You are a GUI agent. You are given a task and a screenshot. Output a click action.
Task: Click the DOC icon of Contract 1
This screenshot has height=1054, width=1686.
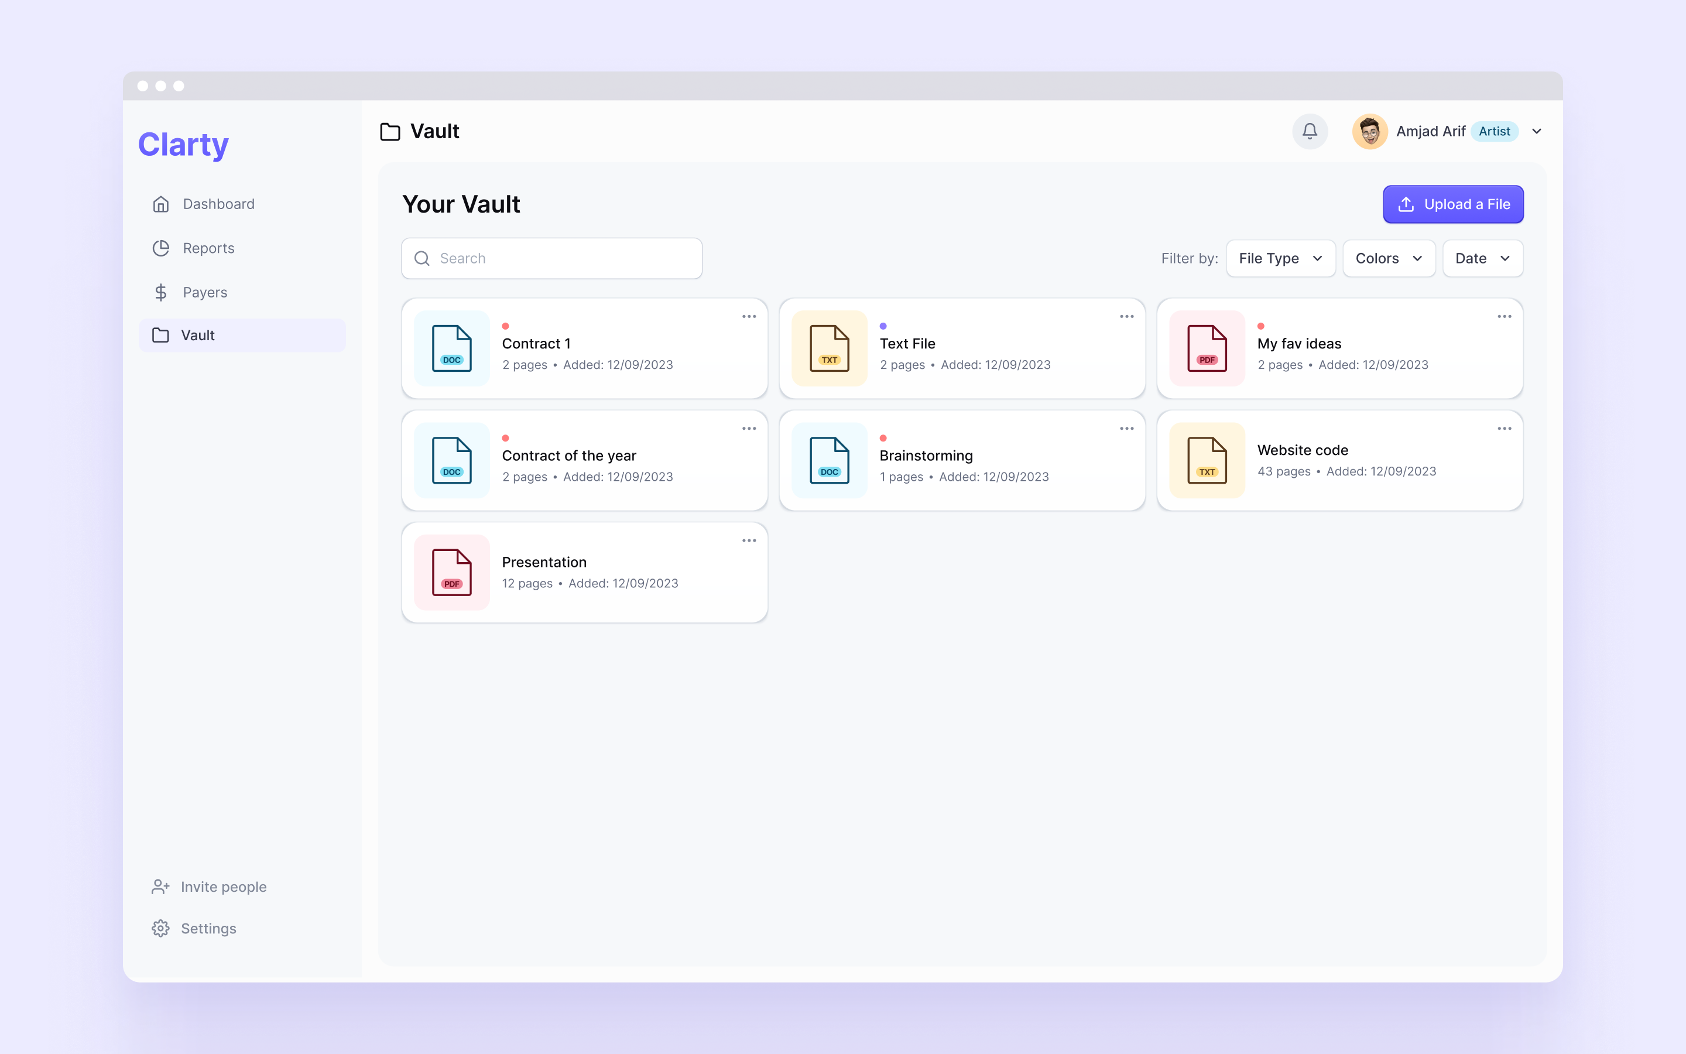451,348
